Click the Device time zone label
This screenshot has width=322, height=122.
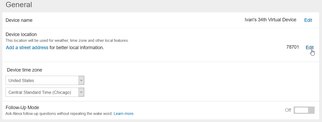tap(24, 70)
